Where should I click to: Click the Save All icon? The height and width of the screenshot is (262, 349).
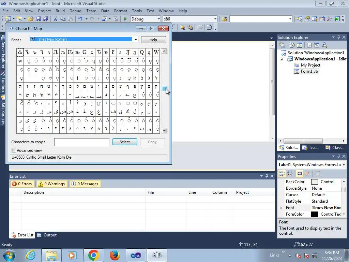(x=46, y=19)
